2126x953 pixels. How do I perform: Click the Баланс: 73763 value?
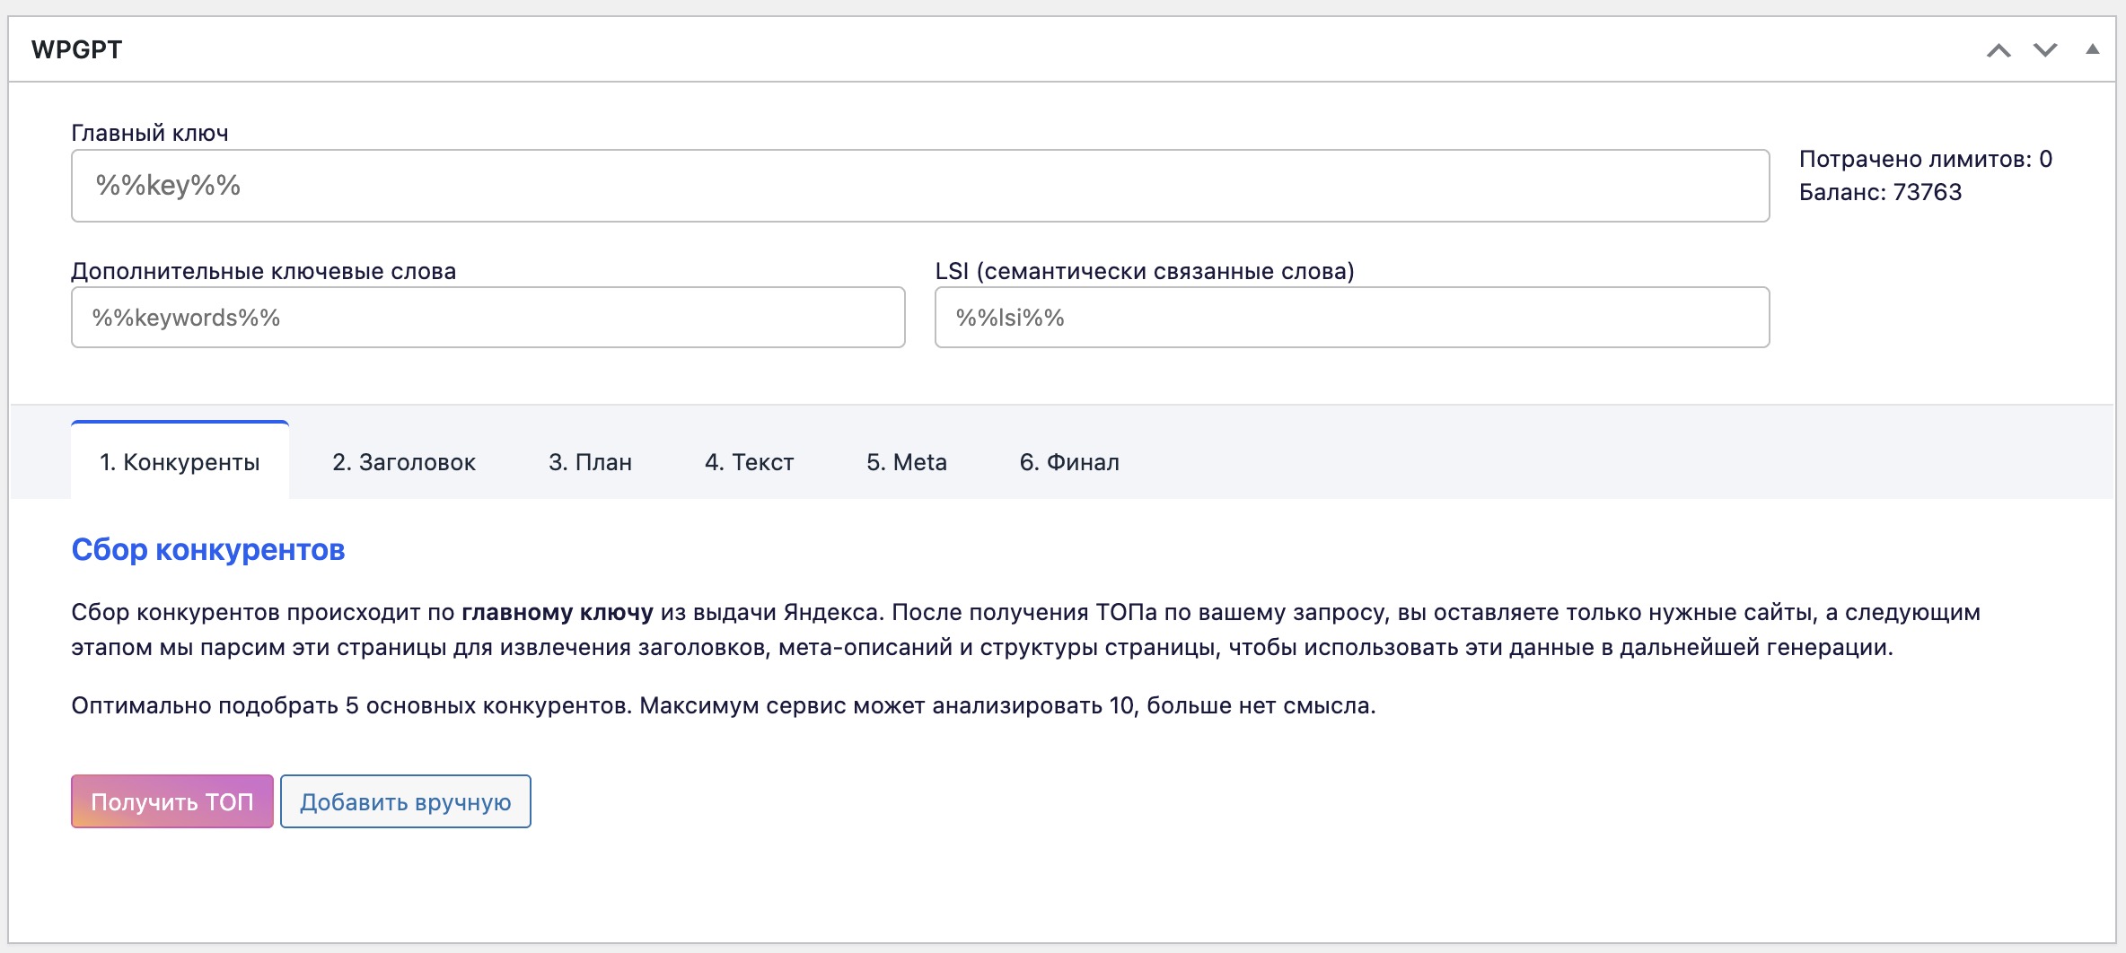tap(1880, 192)
